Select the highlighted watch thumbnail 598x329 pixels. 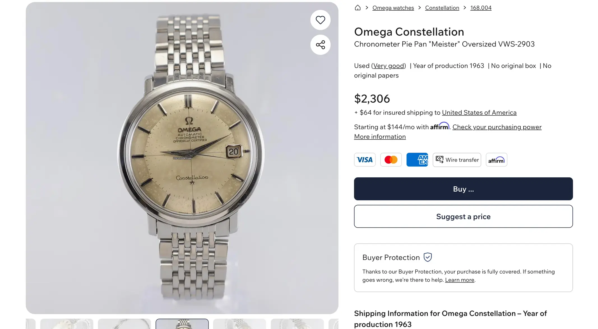click(x=182, y=324)
